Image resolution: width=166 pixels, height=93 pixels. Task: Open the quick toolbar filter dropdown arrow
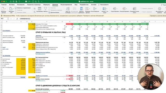coord(31,2)
